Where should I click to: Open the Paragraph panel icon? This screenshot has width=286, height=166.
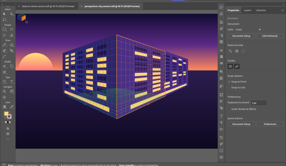point(221,123)
